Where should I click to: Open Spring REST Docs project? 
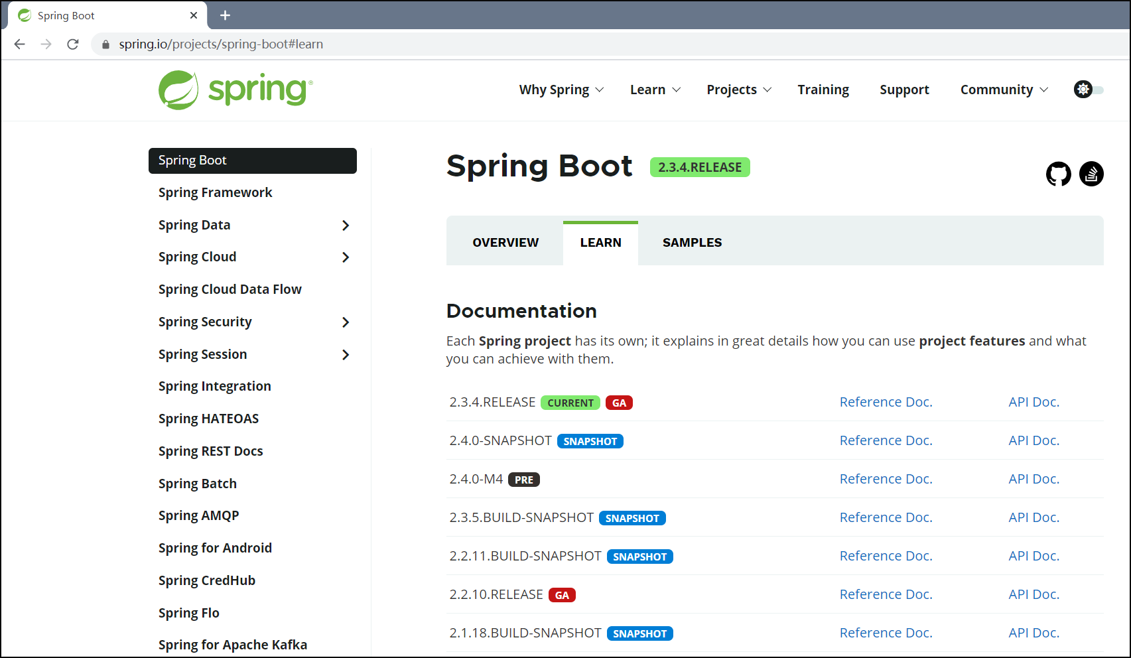[211, 451]
